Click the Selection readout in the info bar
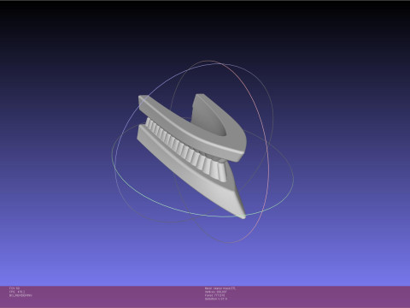 pyautogui.click(x=216, y=299)
